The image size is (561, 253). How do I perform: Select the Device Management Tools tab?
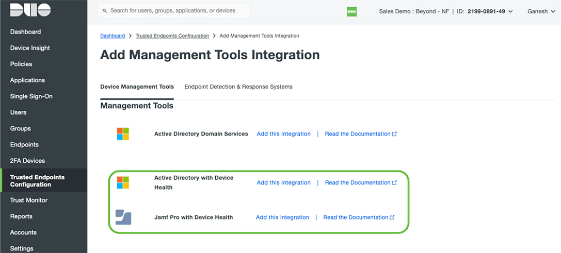pyautogui.click(x=137, y=87)
